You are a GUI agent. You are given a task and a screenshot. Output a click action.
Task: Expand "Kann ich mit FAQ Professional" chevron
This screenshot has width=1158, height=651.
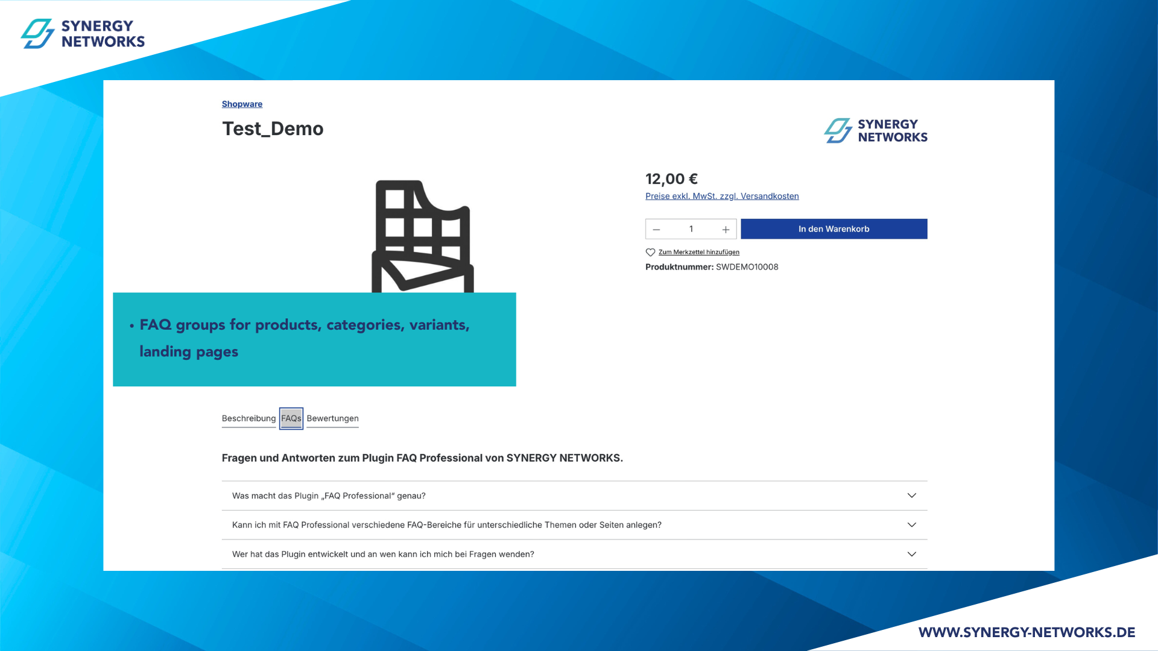click(x=912, y=525)
